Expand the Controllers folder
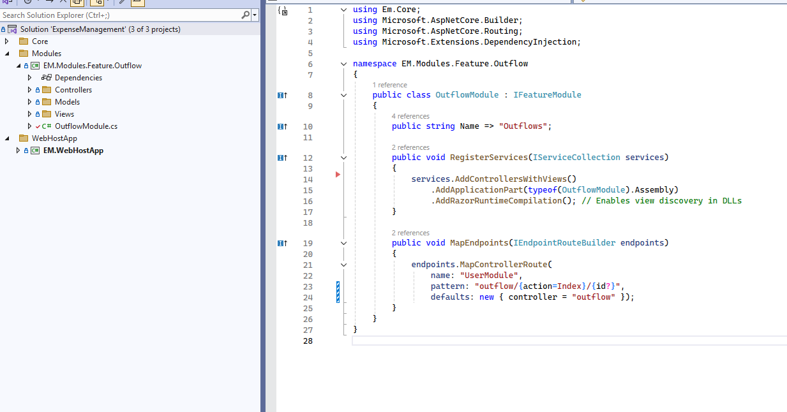This screenshot has width=787, height=412. [29, 90]
